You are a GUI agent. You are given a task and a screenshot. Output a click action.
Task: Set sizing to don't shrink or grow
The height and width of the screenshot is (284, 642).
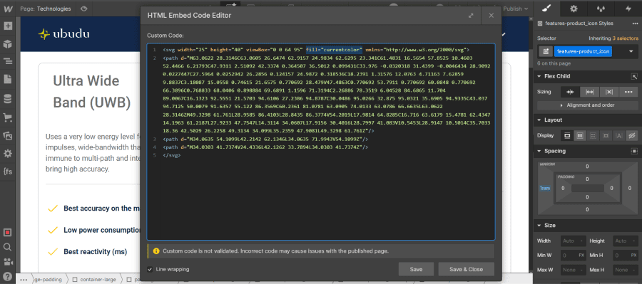click(x=609, y=92)
